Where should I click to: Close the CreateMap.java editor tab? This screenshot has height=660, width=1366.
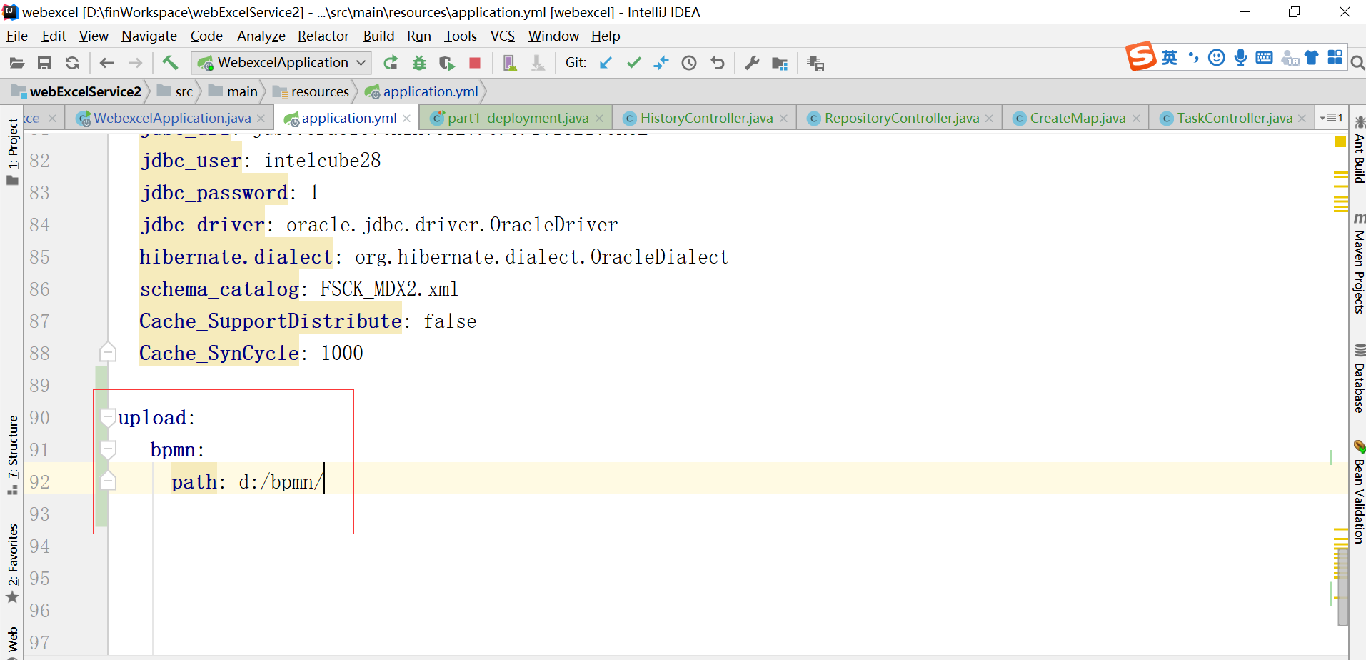coord(1137,118)
